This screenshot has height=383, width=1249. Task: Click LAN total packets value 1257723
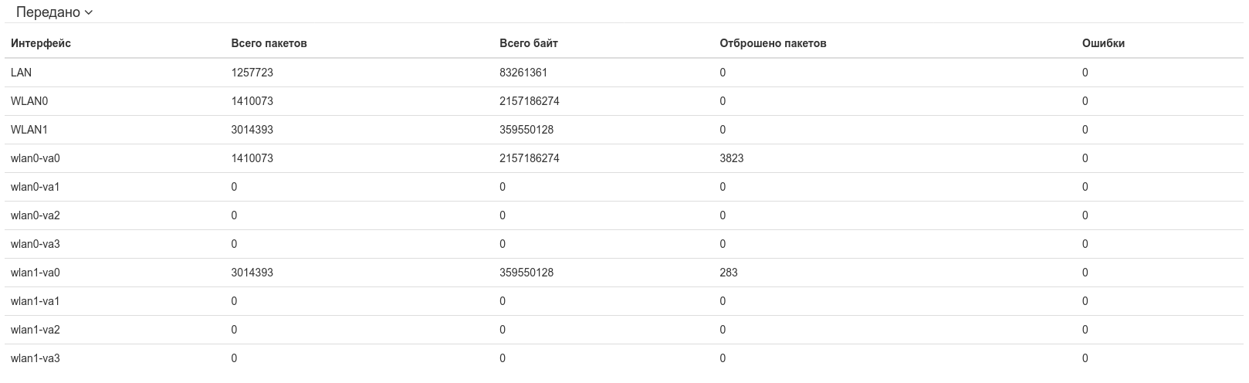point(252,73)
